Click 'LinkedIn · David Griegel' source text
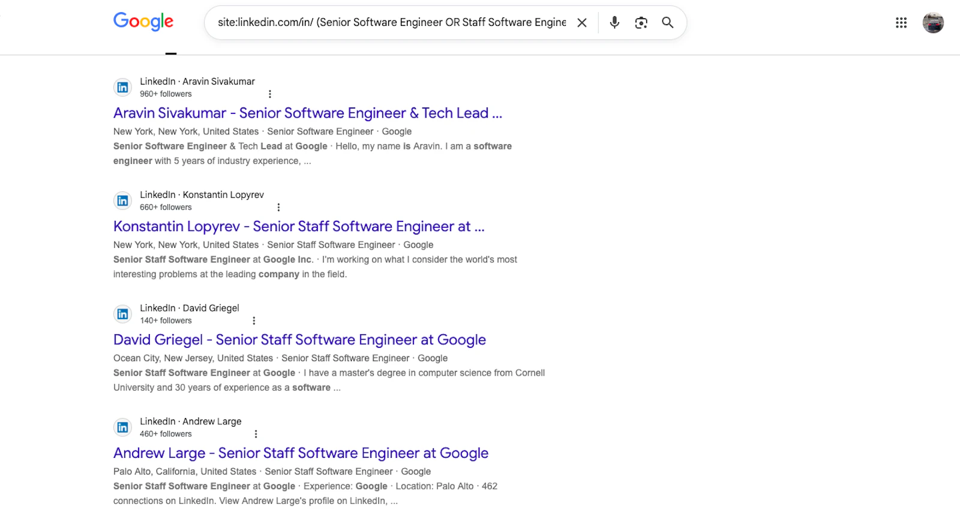The height and width of the screenshot is (522, 960). [x=190, y=308]
